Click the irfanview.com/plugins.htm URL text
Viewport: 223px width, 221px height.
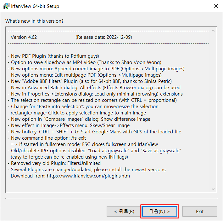88,176
